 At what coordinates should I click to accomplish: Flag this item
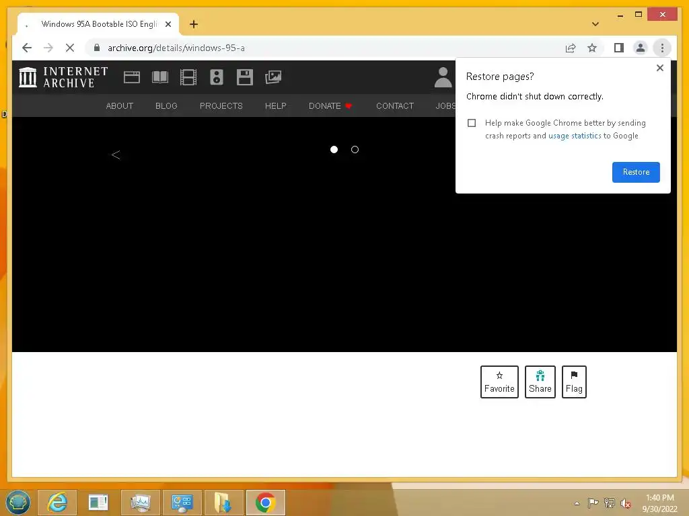click(574, 382)
